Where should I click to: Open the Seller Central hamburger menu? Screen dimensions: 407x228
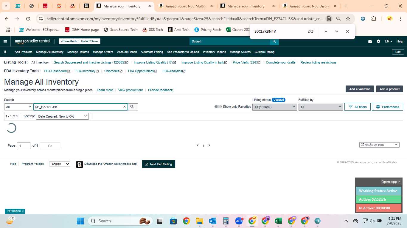(5, 41)
